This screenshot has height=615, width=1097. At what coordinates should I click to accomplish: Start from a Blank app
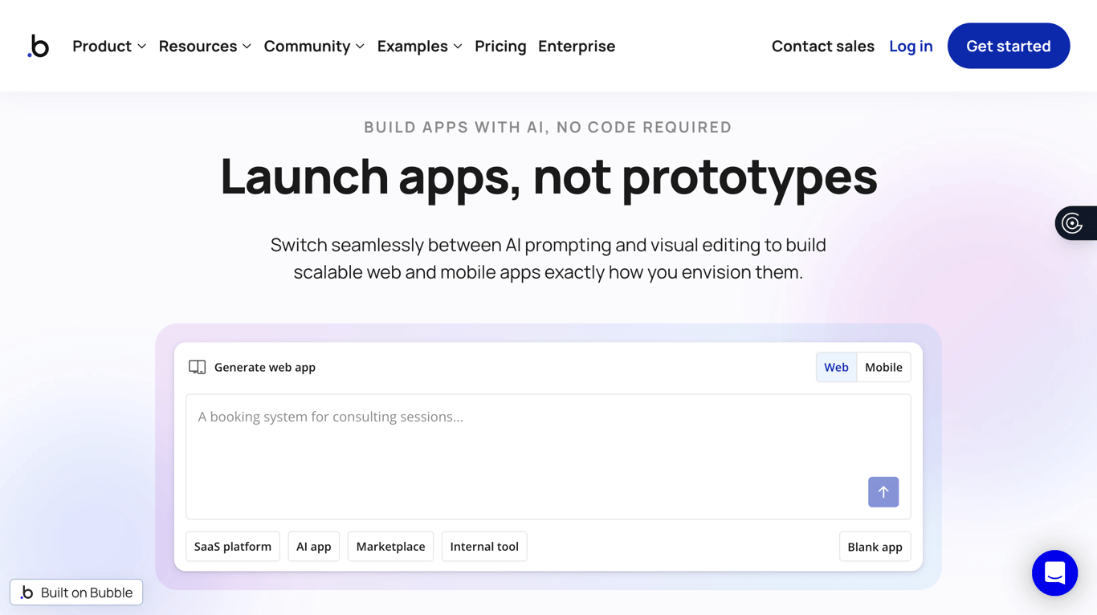coord(875,546)
